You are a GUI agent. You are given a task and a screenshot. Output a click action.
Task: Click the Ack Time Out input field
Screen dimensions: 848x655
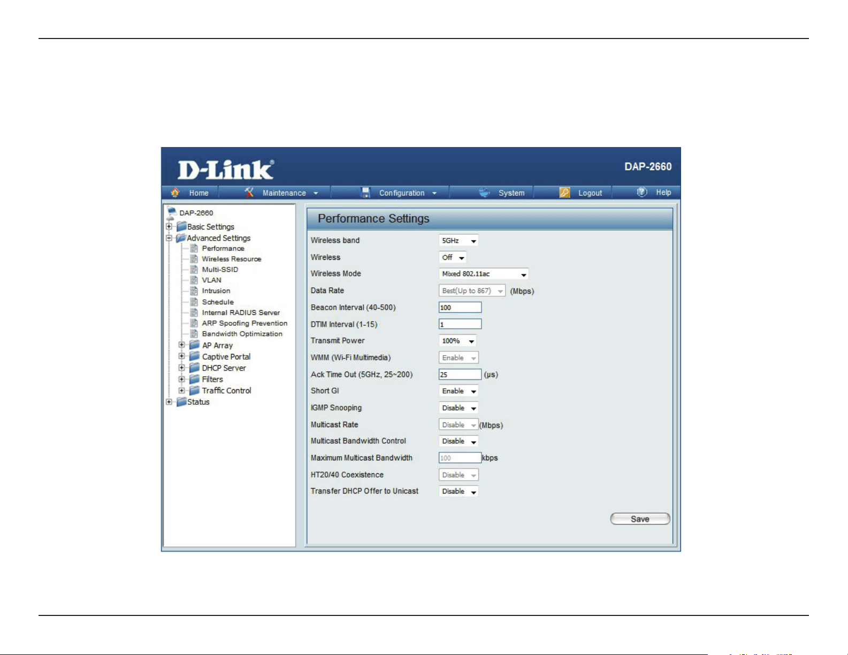point(460,374)
